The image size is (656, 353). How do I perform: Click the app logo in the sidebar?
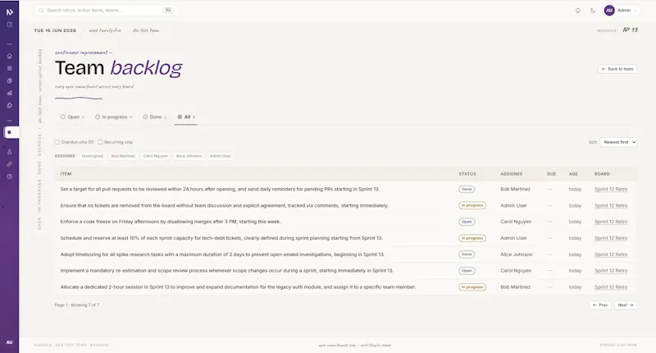(9, 11)
